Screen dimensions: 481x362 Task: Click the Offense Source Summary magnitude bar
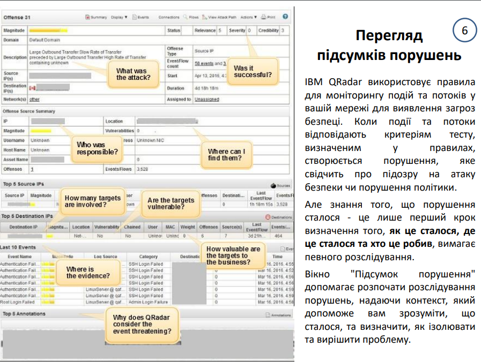tap(41, 131)
